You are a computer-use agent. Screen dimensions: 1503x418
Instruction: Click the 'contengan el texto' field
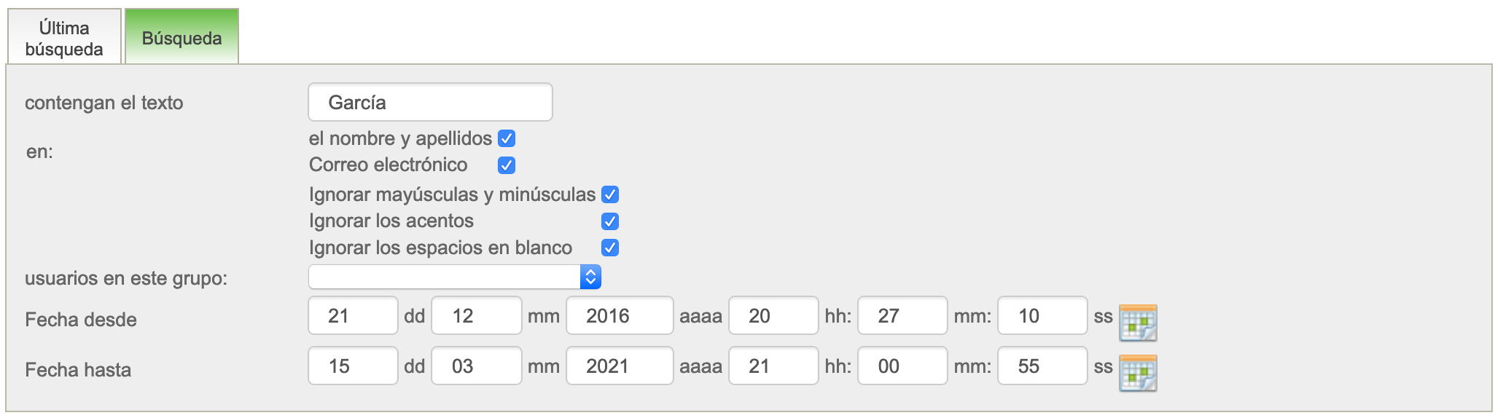pos(430,102)
